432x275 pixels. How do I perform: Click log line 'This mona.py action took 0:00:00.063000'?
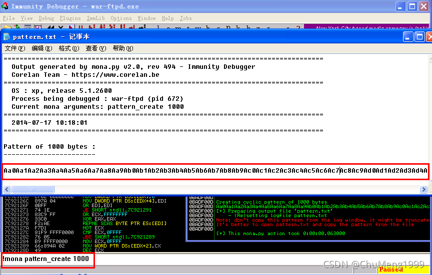[x=280, y=234]
